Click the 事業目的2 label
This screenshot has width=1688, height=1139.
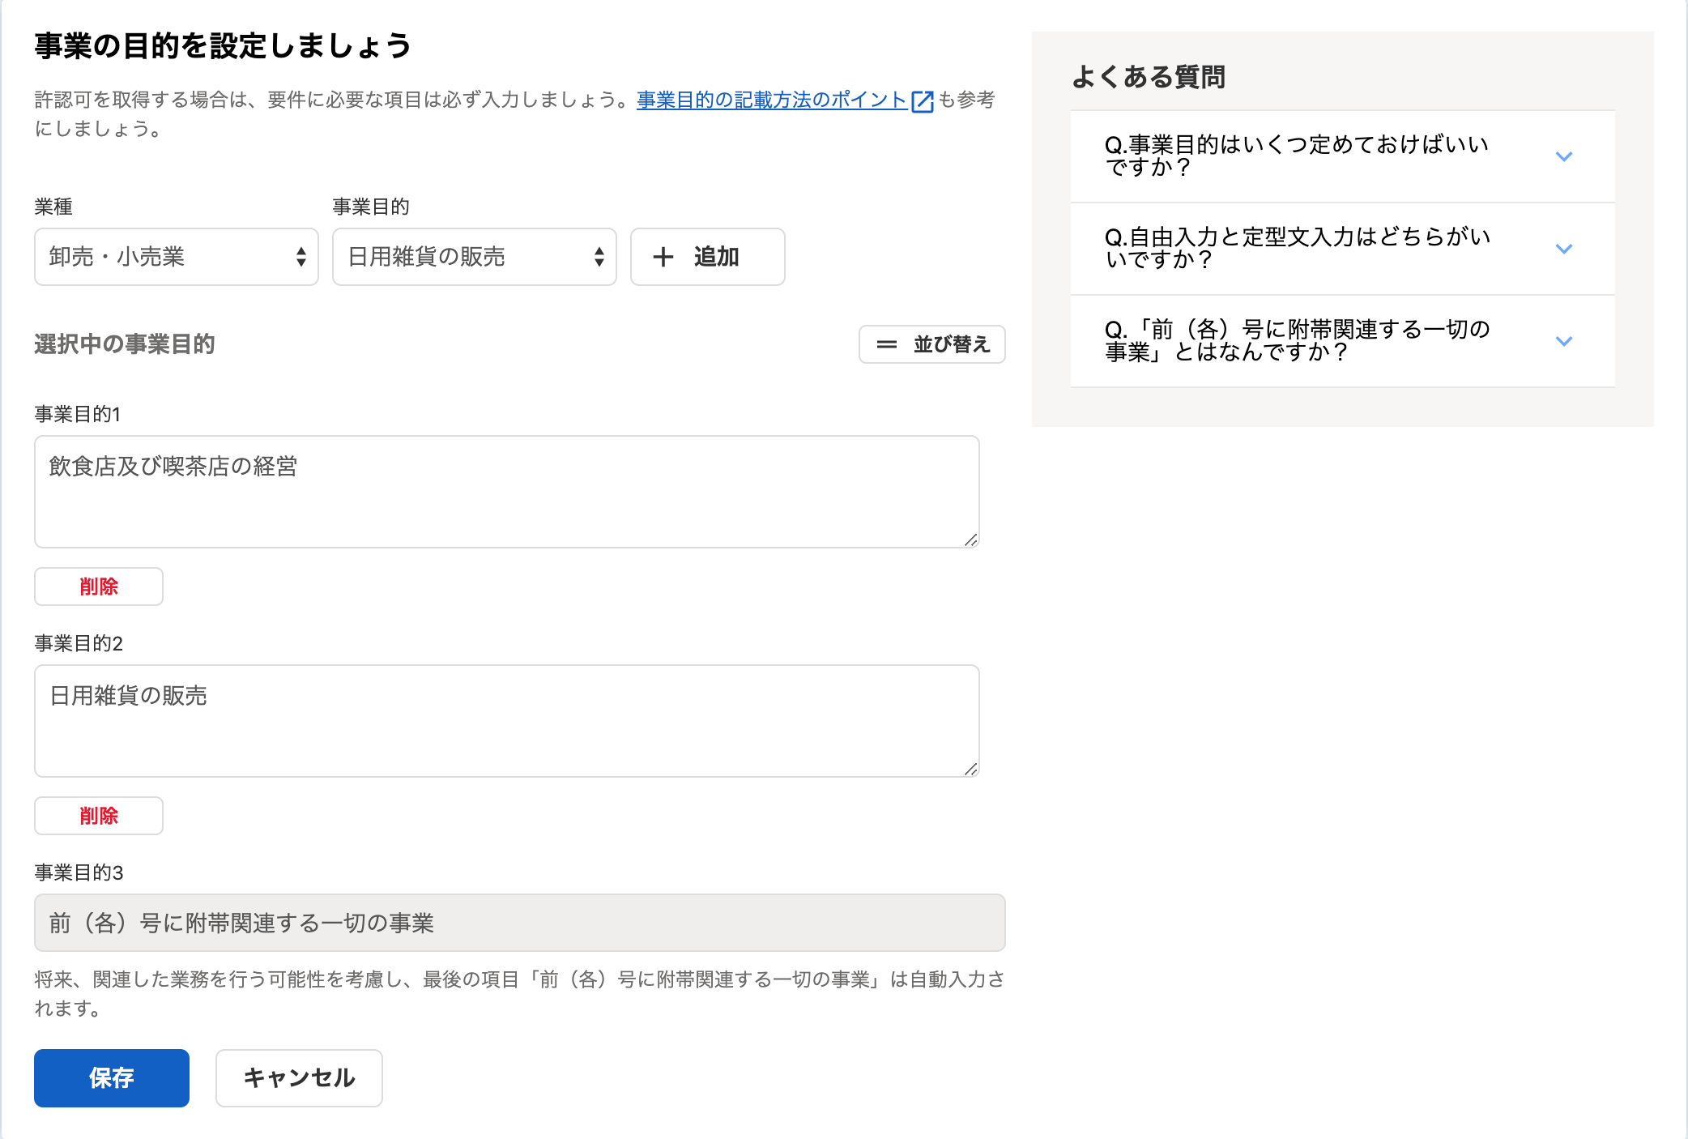79,643
